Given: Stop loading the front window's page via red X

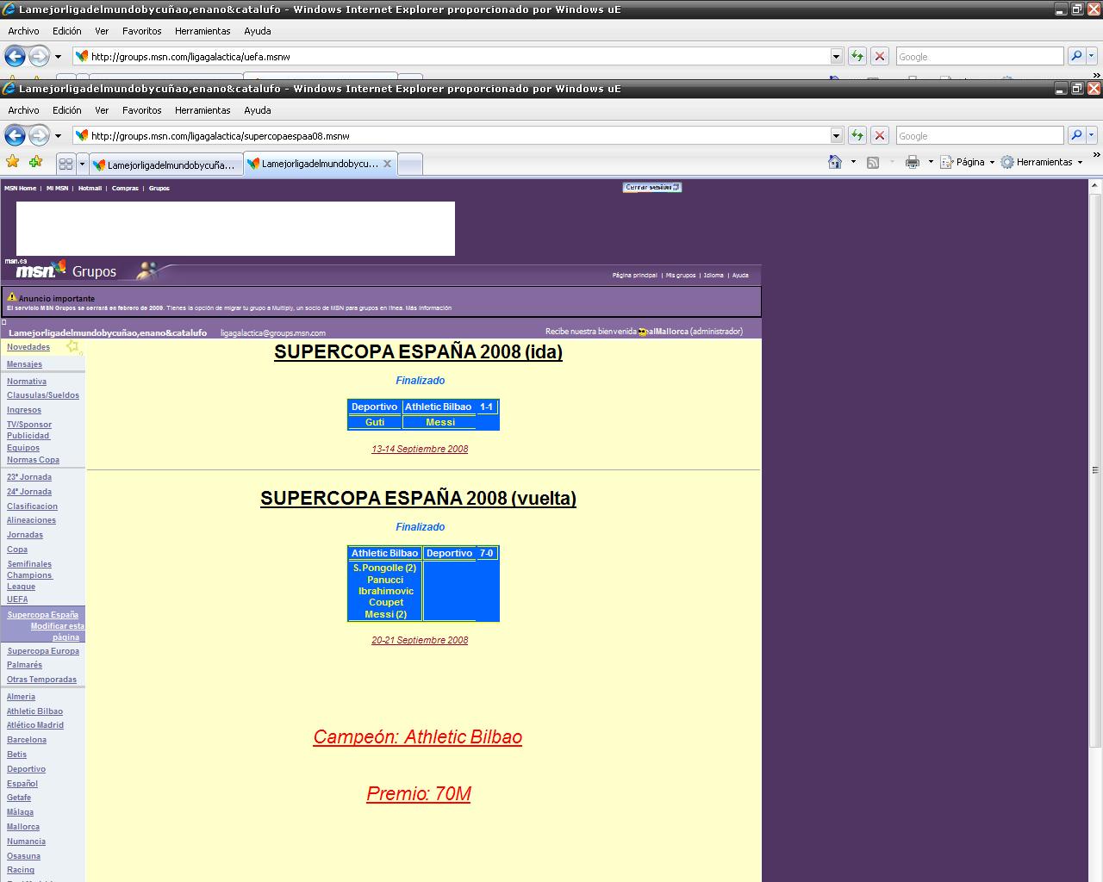Looking at the screenshot, I should [x=879, y=135].
